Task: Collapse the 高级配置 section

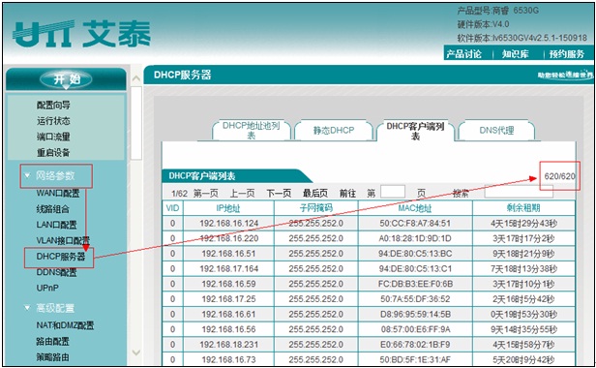Action: point(49,308)
